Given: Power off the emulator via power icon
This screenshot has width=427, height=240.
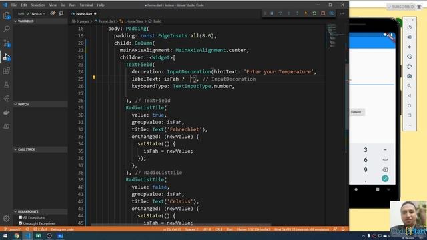Looking at the screenshot, I should 409,27.
